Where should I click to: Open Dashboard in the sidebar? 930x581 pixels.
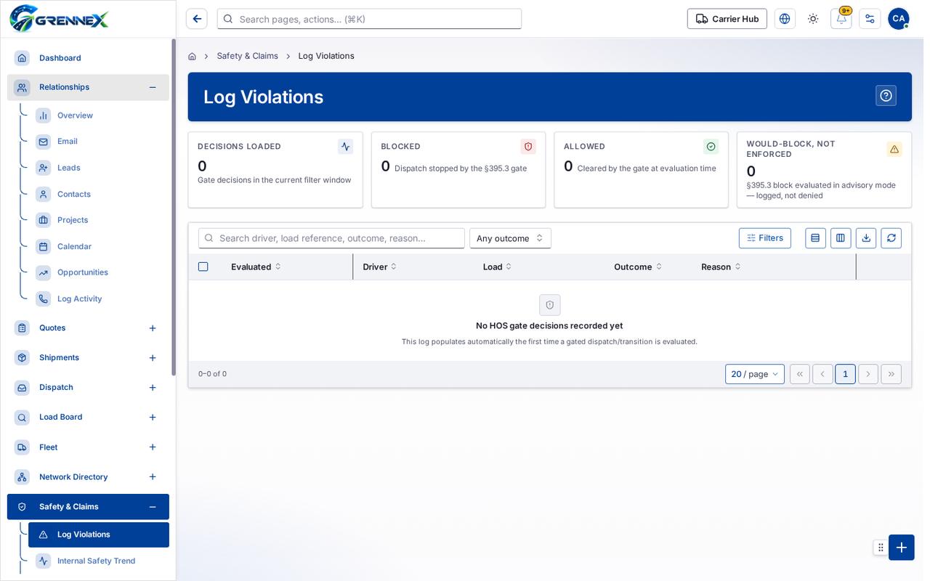(88, 58)
